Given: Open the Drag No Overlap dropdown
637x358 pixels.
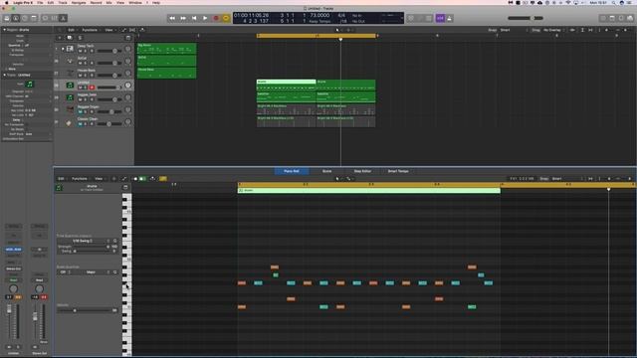Looking at the screenshot, I should point(553,30).
